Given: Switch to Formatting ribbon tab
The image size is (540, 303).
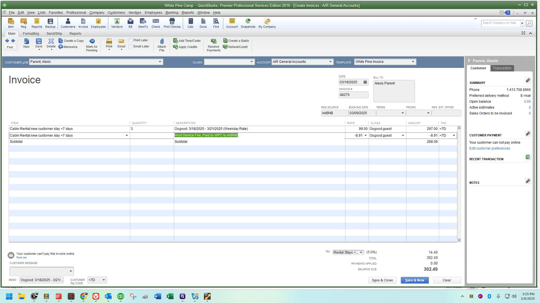Looking at the screenshot, I should pos(31,34).
